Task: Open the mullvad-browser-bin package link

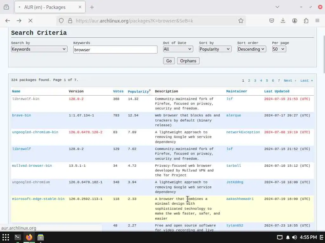Action: pyautogui.click(x=32, y=165)
